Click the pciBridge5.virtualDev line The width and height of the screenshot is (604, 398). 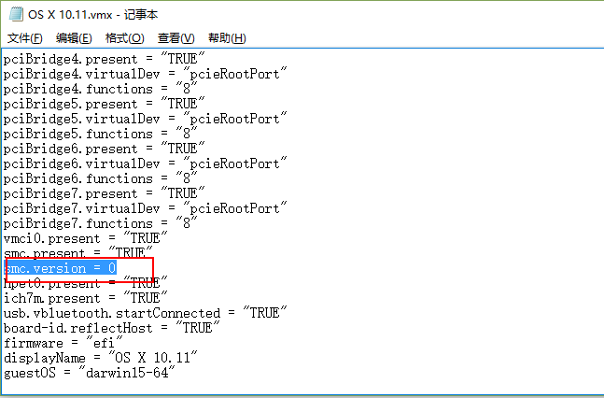pos(146,119)
